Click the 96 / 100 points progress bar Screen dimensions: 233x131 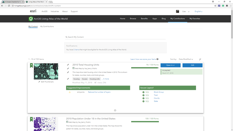[145, 68]
